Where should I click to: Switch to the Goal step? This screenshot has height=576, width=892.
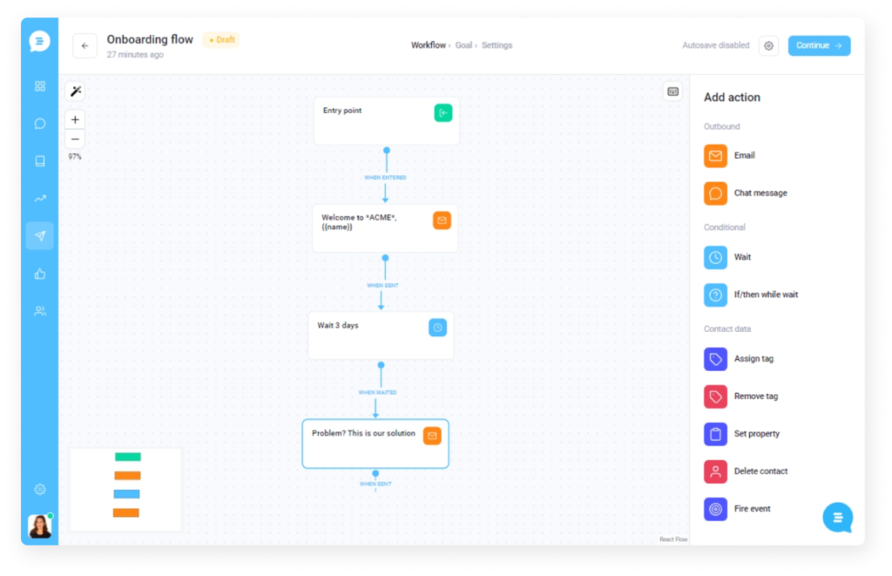coord(463,45)
